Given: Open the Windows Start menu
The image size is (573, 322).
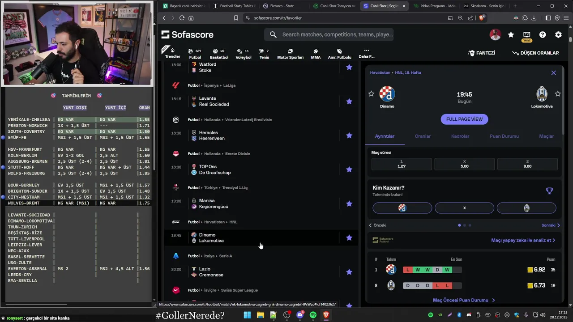Looking at the screenshot, I should (247, 315).
